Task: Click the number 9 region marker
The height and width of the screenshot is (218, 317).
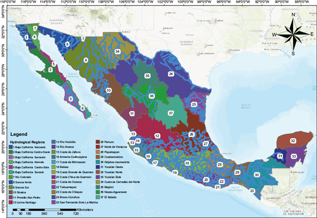Action: click(x=86, y=60)
